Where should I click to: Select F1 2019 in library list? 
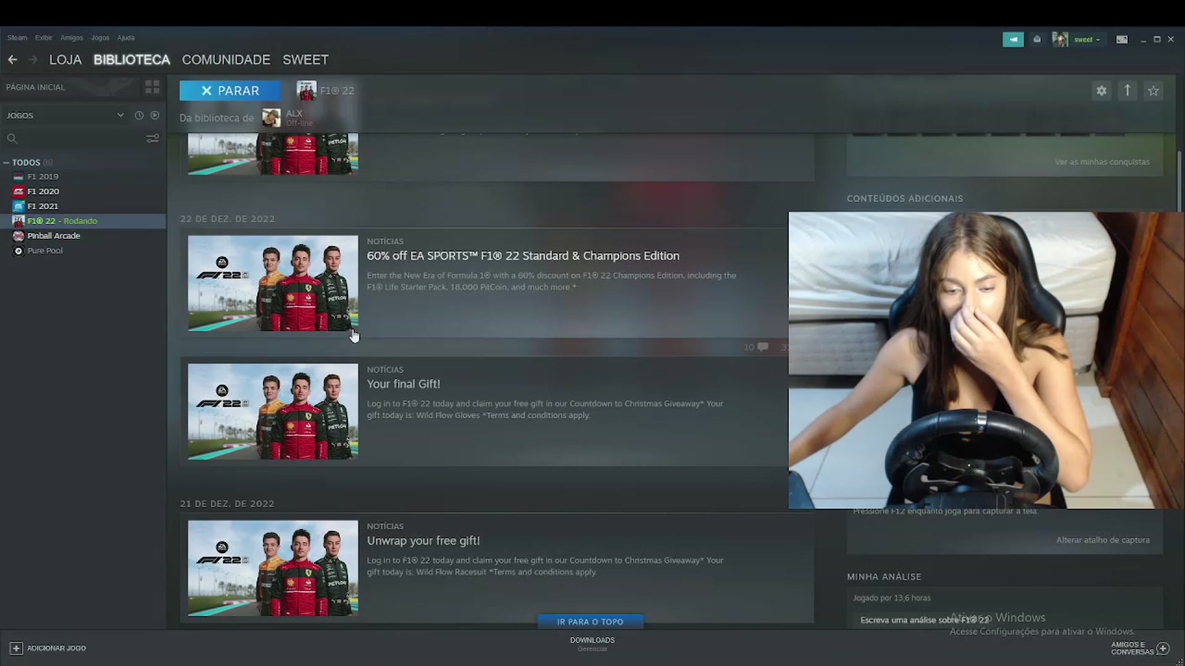point(83,176)
